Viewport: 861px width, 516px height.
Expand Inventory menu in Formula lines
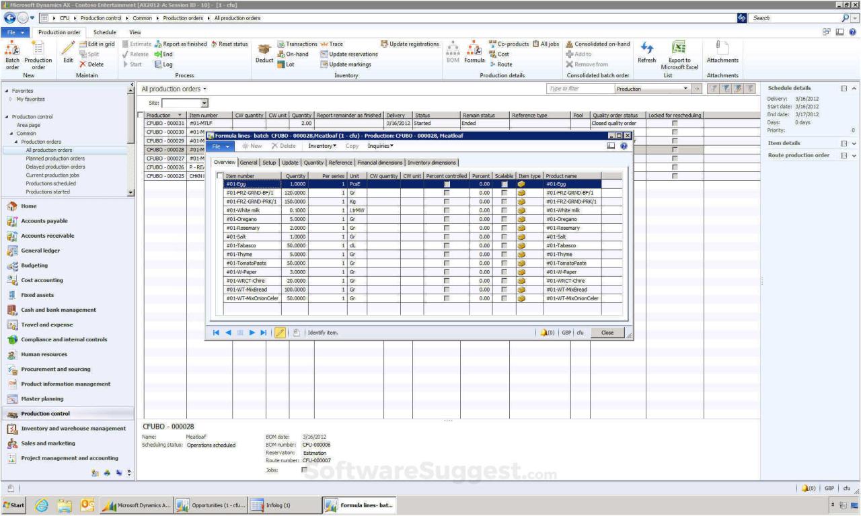[x=322, y=146]
